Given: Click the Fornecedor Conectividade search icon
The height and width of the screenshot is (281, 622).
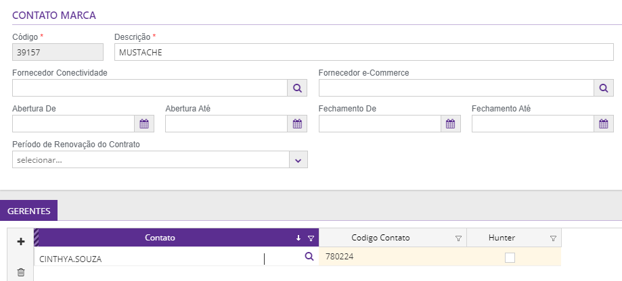Looking at the screenshot, I should [x=298, y=88].
